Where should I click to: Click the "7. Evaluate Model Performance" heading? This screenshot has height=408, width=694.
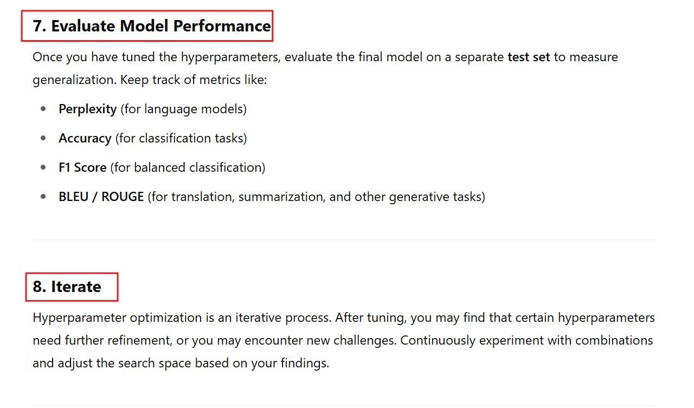tap(151, 26)
